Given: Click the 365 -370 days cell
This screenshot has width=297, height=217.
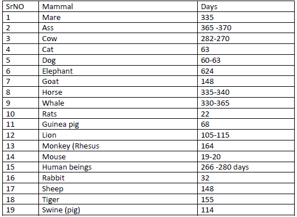Looking at the screenshot, I should click(246, 28).
